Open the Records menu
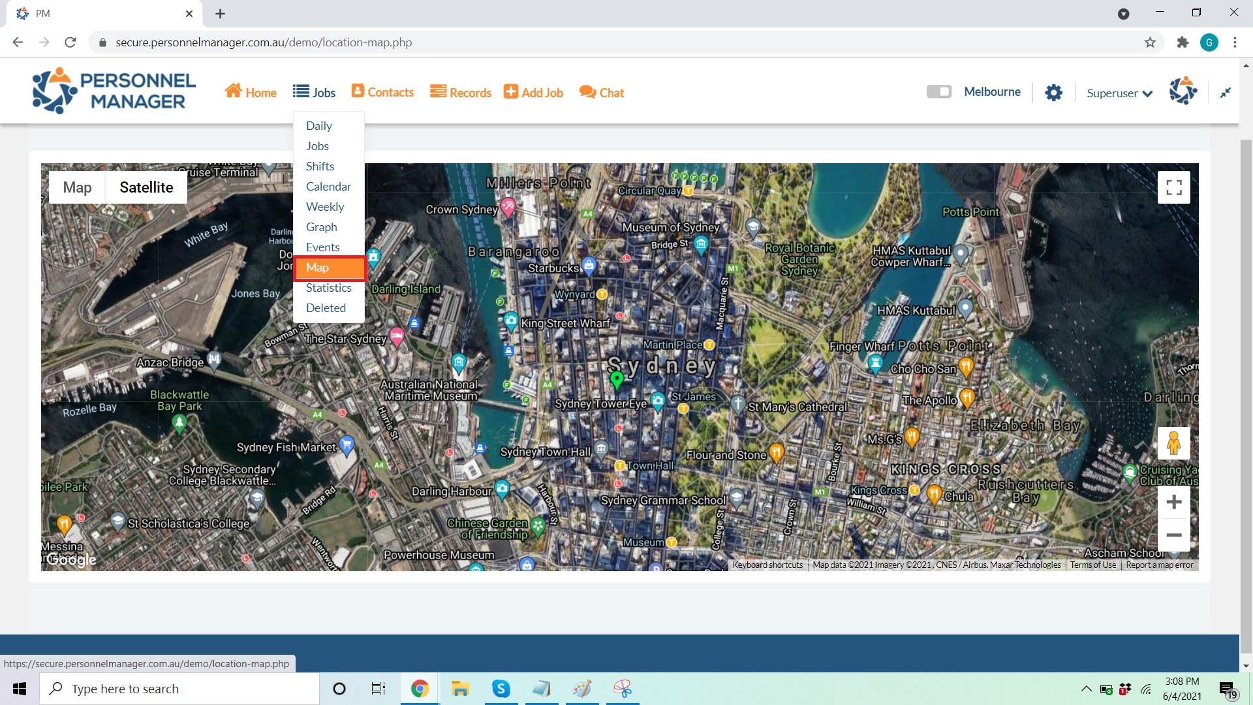Image resolution: width=1253 pixels, height=705 pixels. (x=460, y=93)
